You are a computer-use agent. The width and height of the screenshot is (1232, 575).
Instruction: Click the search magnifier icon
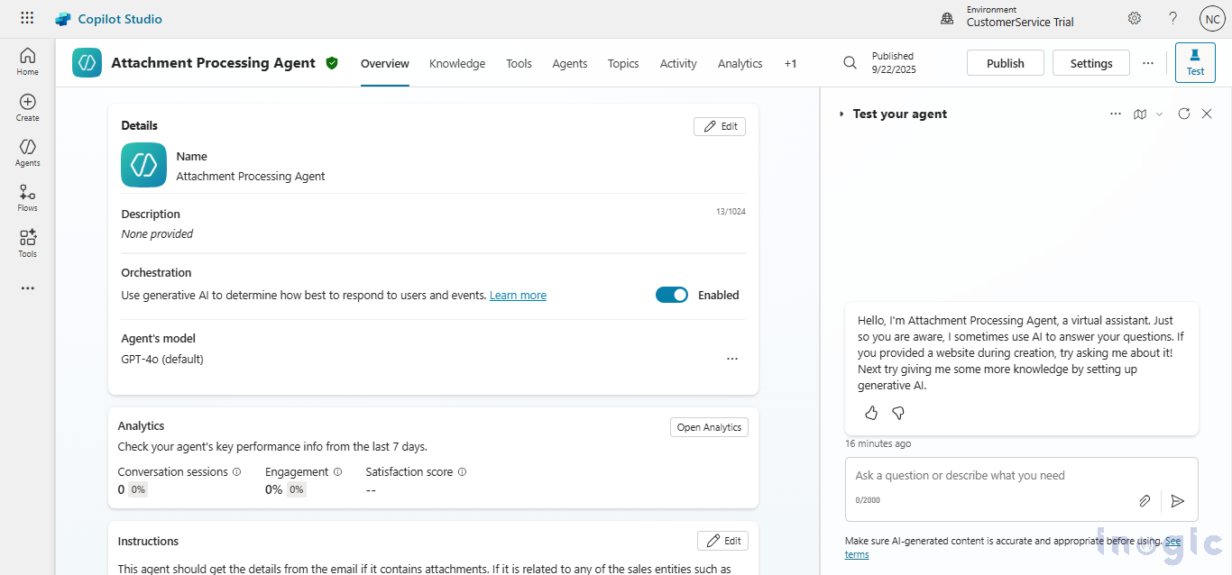[850, 63]
